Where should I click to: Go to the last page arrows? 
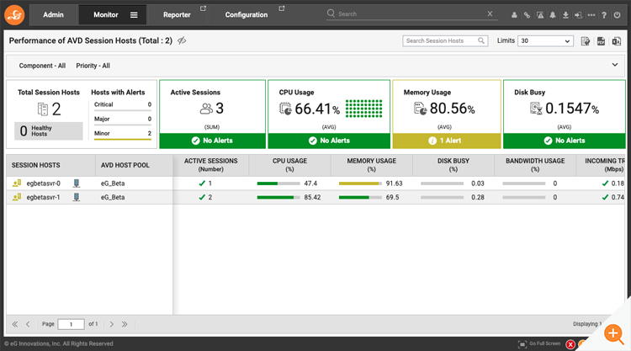[x=125, y=324]
